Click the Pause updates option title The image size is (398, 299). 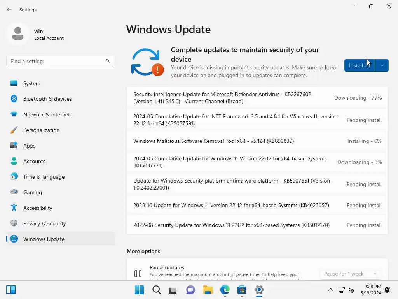click(167, 267)
